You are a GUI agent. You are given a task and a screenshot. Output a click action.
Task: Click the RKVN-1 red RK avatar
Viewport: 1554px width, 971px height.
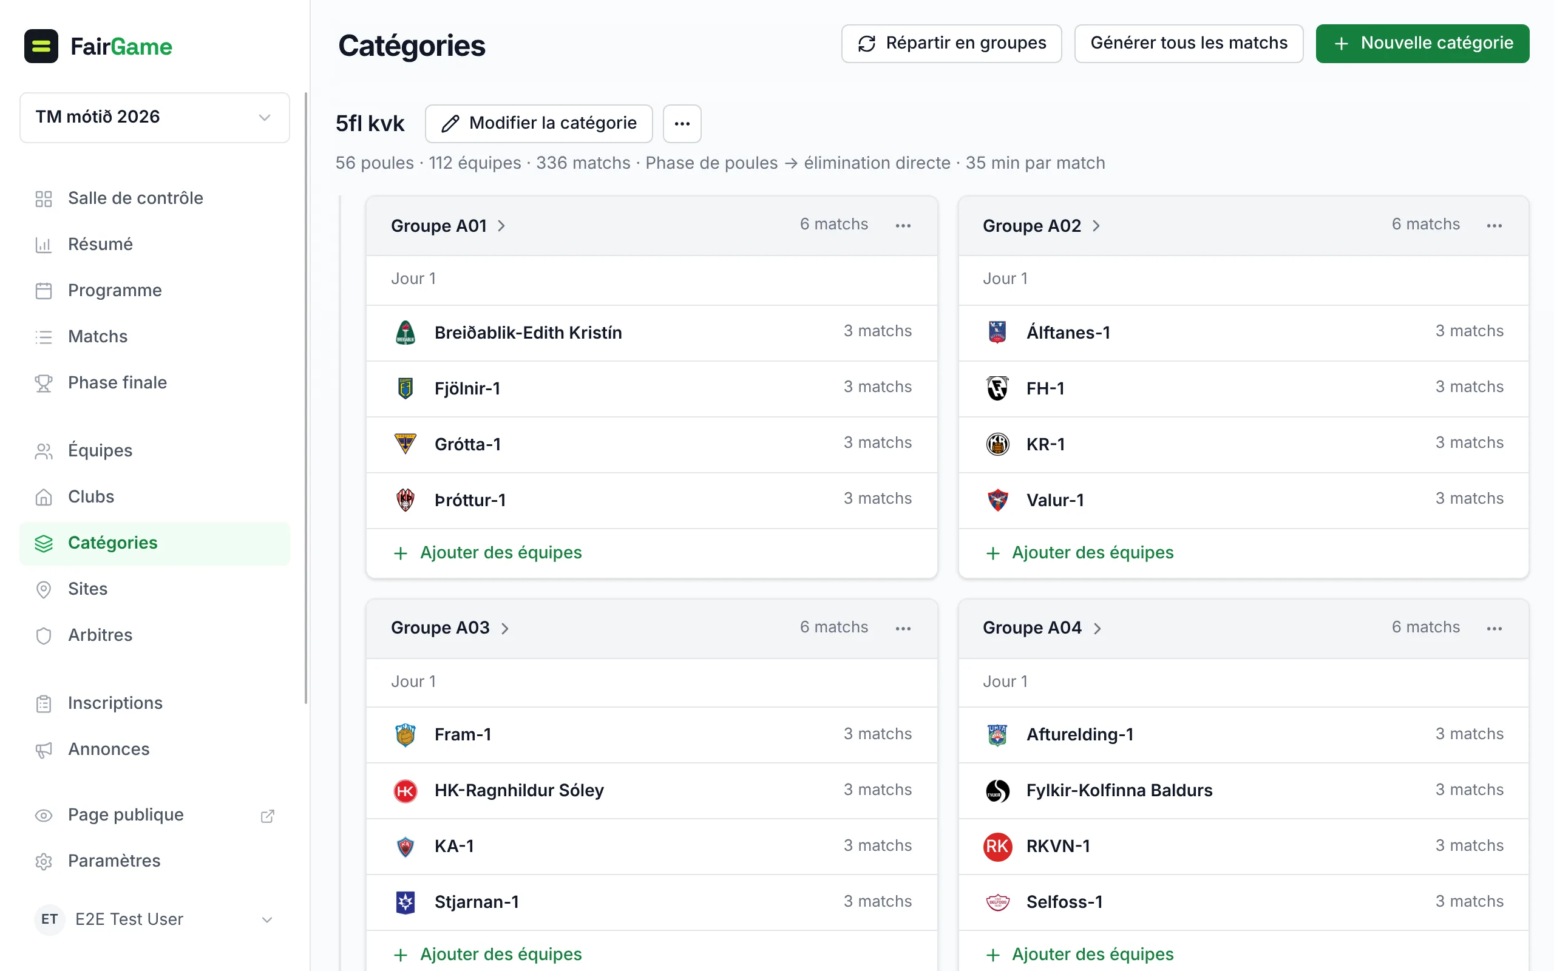tap(997, 847)
